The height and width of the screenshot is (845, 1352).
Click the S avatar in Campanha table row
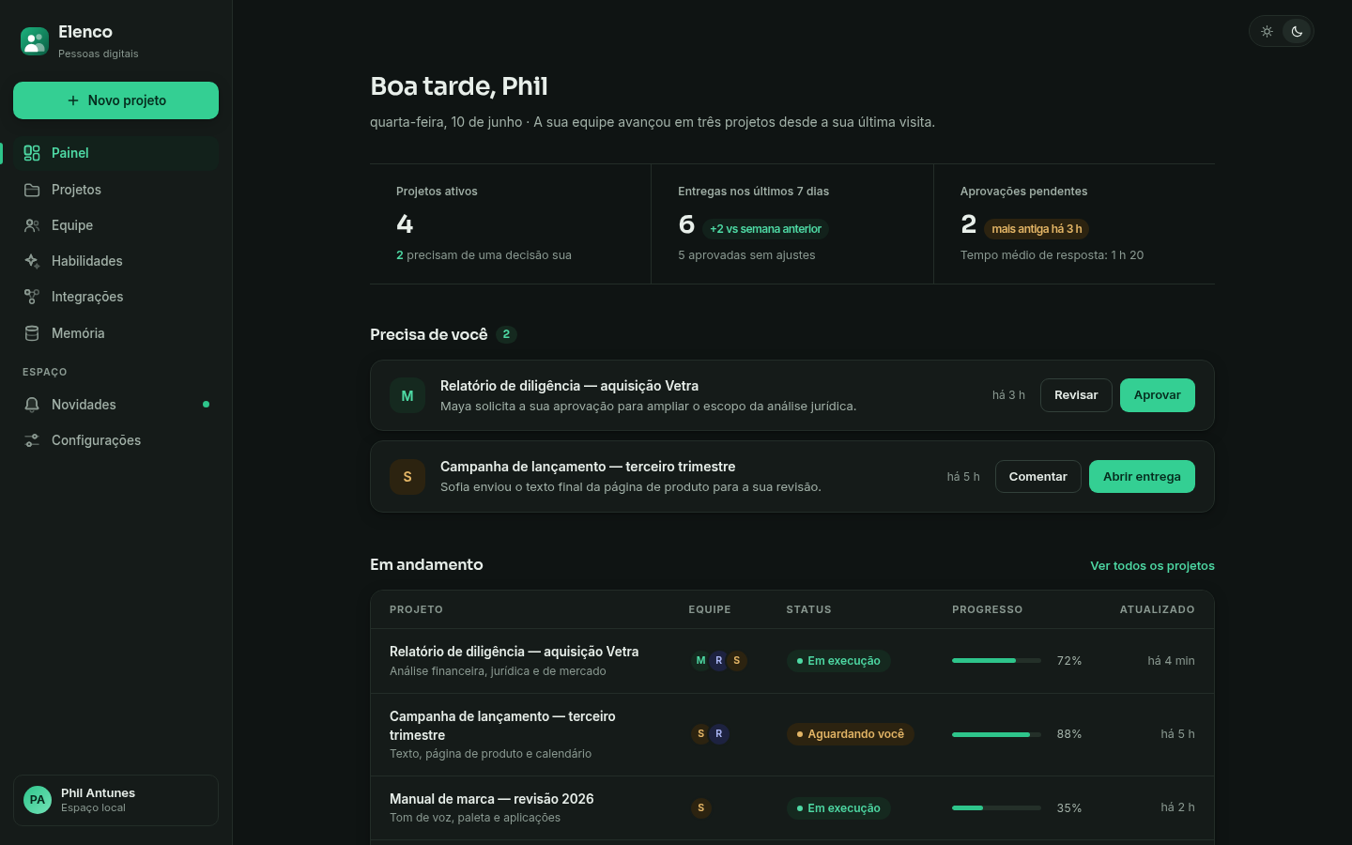tap(700, 734)
